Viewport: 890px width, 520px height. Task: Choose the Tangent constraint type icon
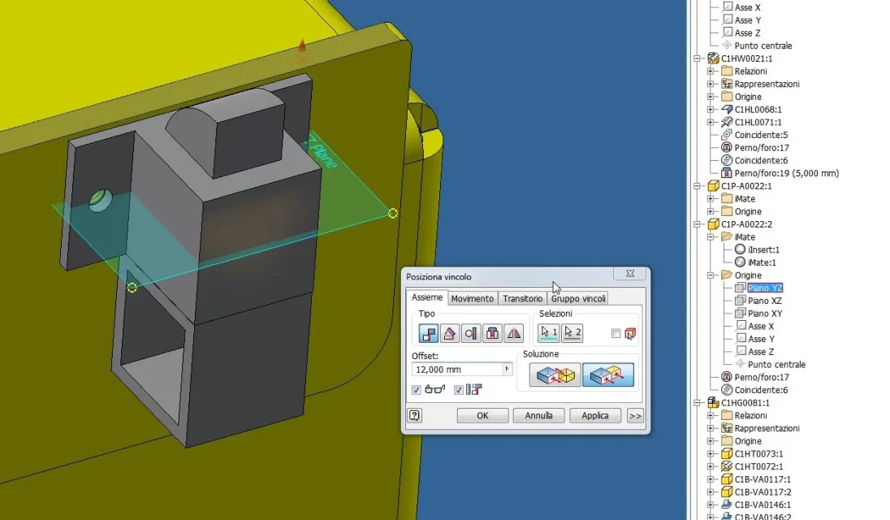point(470,333)
